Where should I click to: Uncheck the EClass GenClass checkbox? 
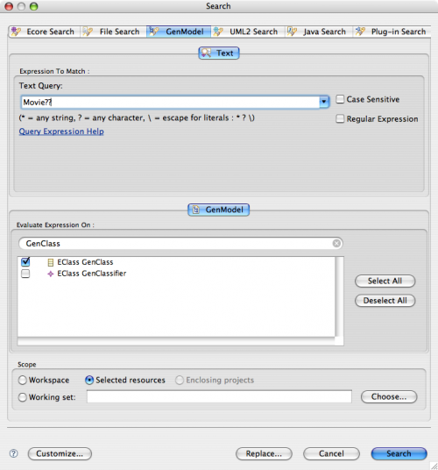(x=25, y=261)
